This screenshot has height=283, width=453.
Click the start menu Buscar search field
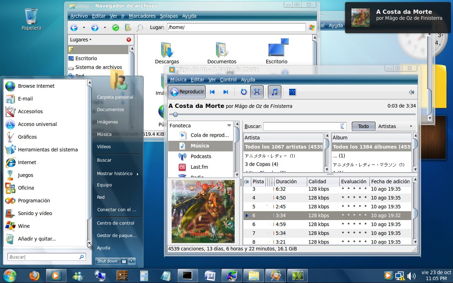click(46, 257)
